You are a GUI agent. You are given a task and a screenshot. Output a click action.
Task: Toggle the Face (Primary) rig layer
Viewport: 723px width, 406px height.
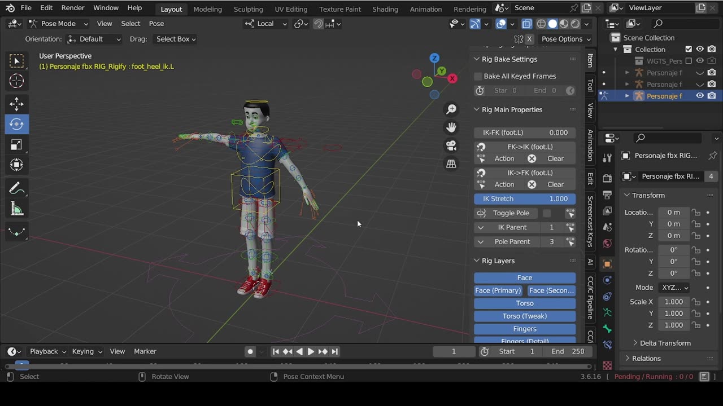coord(498,290)
